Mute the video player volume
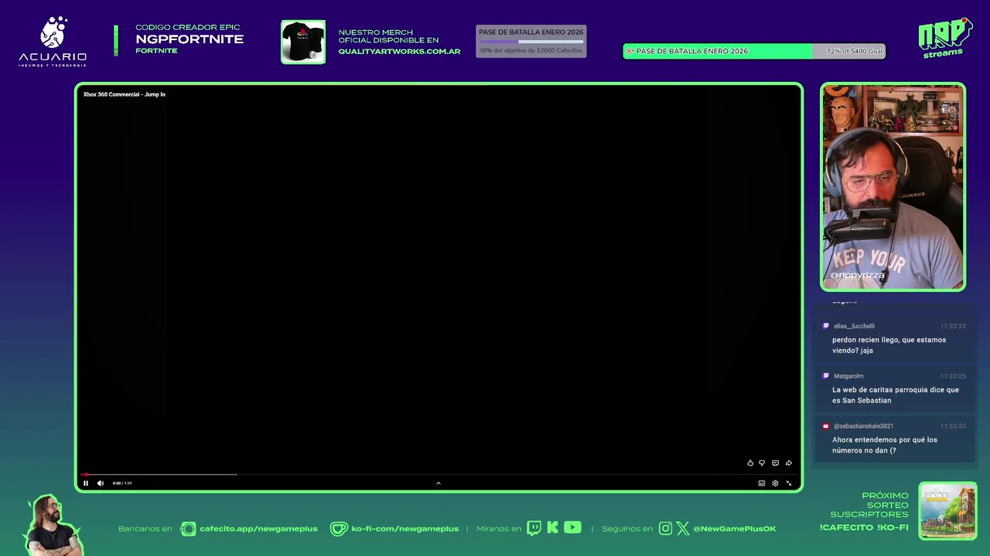Screen dimensions: 990x556 coord(100,483)
